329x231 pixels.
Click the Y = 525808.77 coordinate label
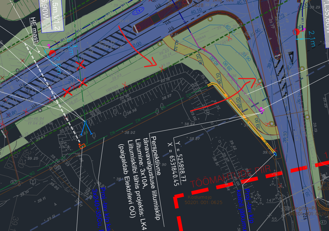pyautogui.click(x=178, y=161)
